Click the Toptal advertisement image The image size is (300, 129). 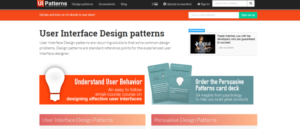[x=203, y=44]
